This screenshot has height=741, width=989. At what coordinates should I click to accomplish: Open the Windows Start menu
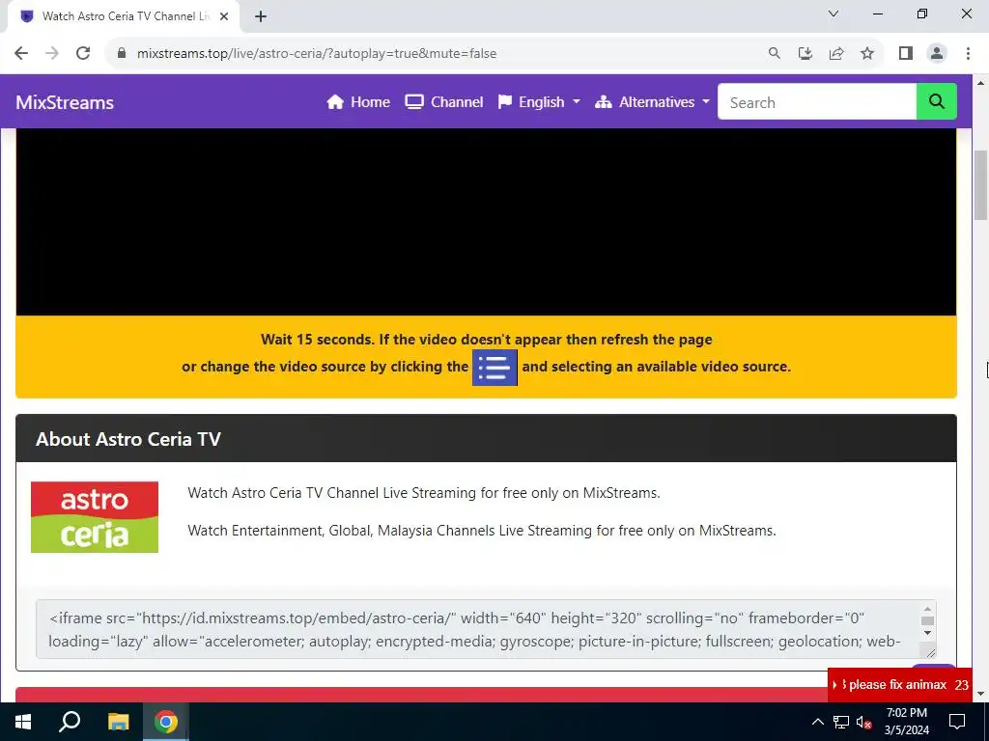tap(23, 722)
